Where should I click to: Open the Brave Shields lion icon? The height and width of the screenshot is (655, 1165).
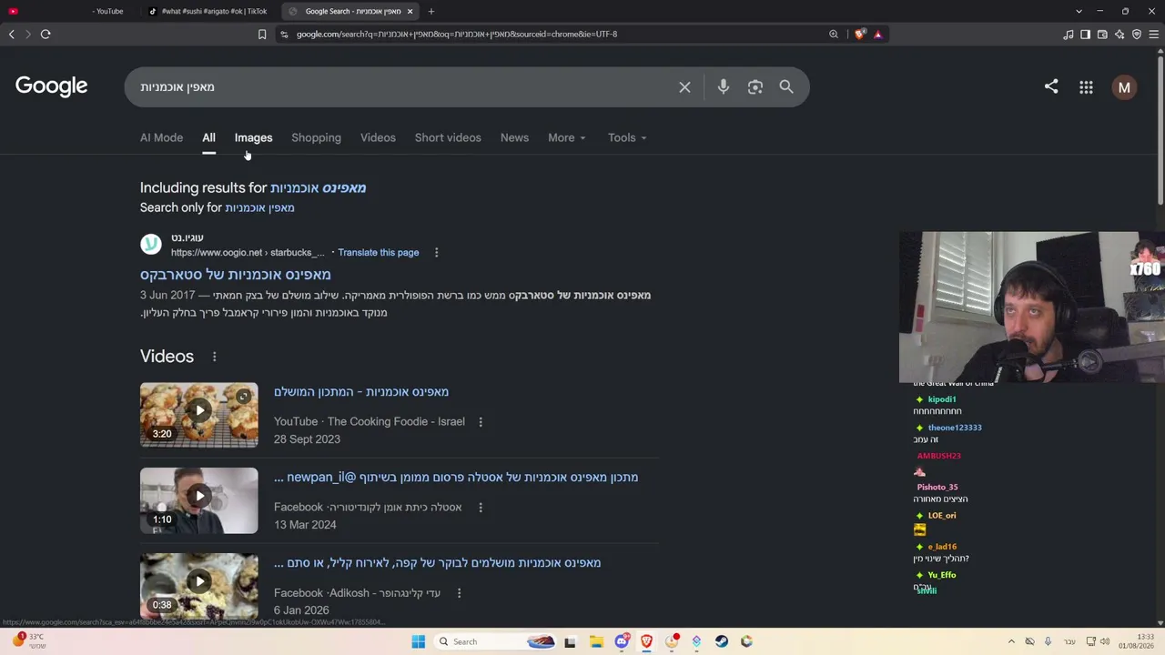[x=860, y=35]
